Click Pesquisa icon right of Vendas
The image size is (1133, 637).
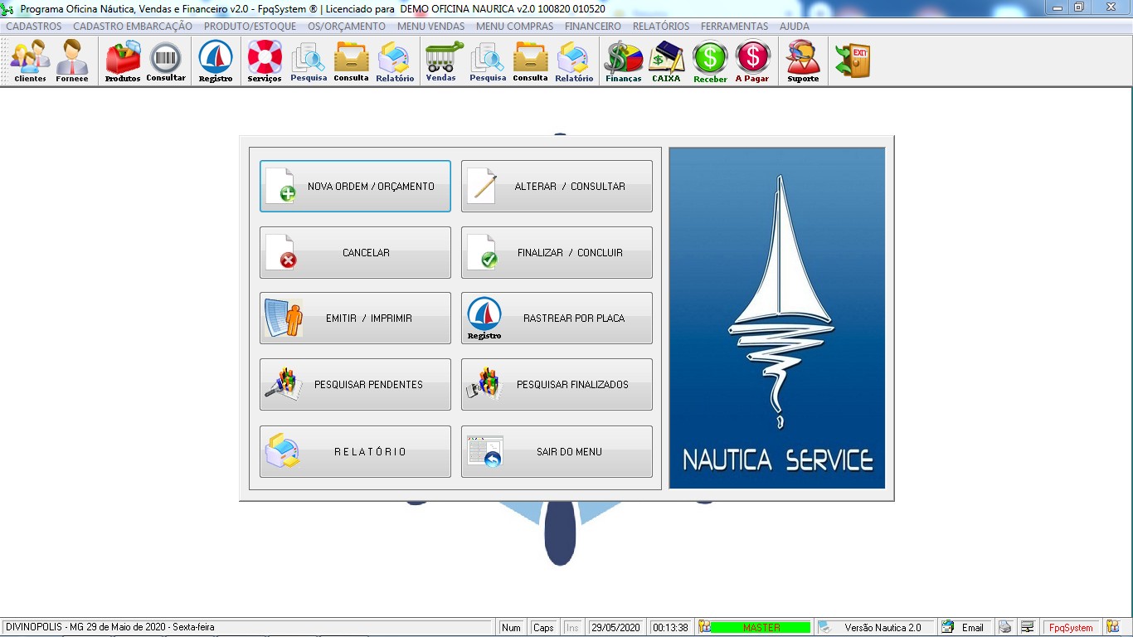(x=488, y=61)
